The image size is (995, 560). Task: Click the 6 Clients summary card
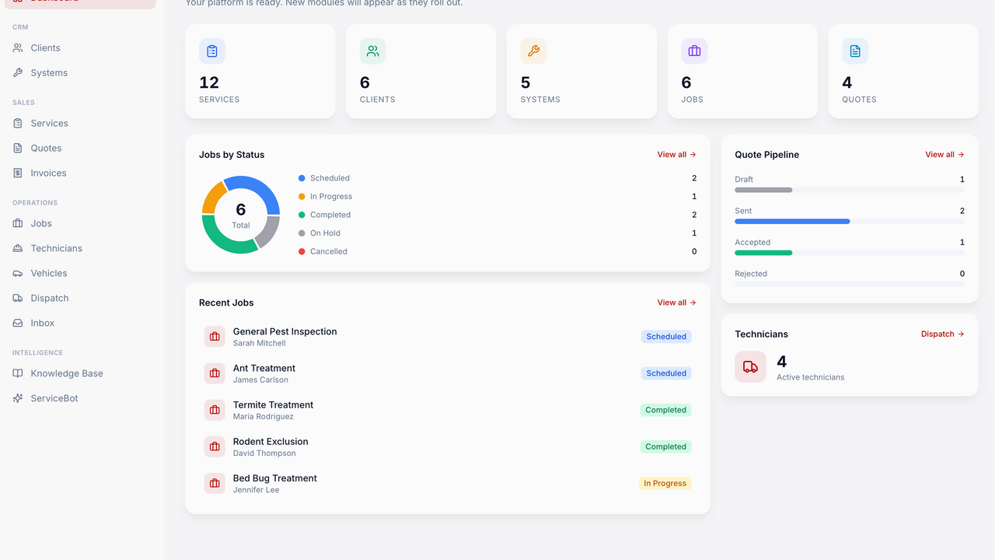(421, 72)
